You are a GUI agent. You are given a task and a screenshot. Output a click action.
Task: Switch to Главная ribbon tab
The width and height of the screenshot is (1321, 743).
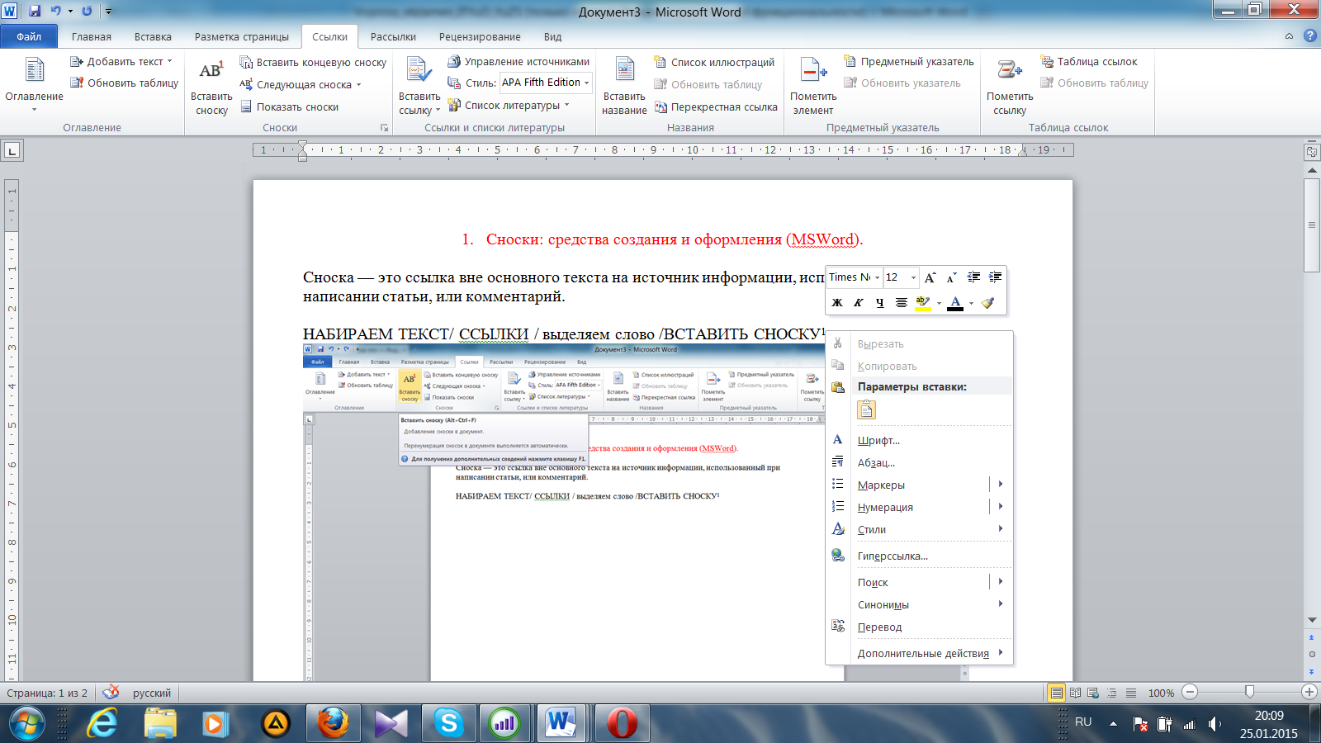[x=92, y=36]
